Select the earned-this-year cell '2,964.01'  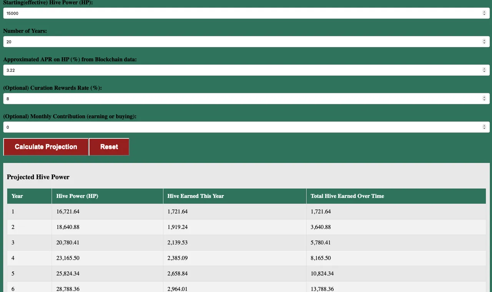pos(235,287)
